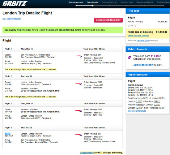170x155 pixels.
Task: Click 'British Airways 285' flight number
Action: tap(92, 134)
